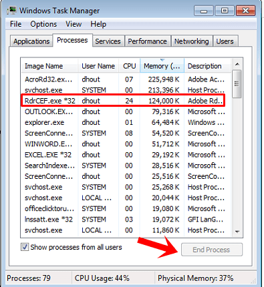The image size is (264, 287).
Task: Sort by User Name column header
Action: [98, 66]
